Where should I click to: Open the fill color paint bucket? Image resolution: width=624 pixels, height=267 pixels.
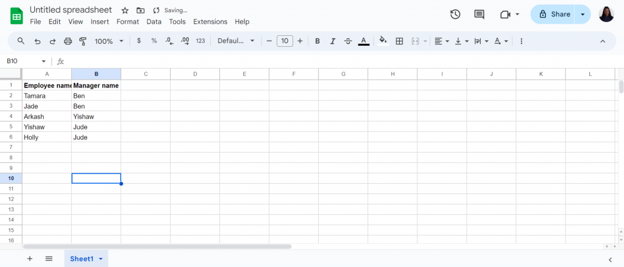pyautogui.click(x=383, y=41)
